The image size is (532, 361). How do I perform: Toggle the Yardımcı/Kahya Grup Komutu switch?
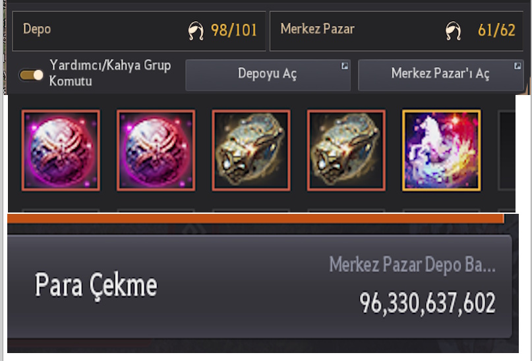[x=31, y=75]
